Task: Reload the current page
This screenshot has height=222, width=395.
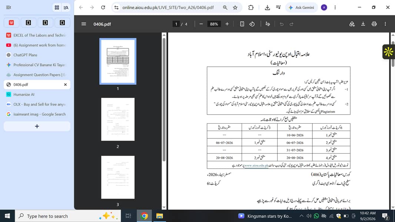Action: (x=103, y=7)
